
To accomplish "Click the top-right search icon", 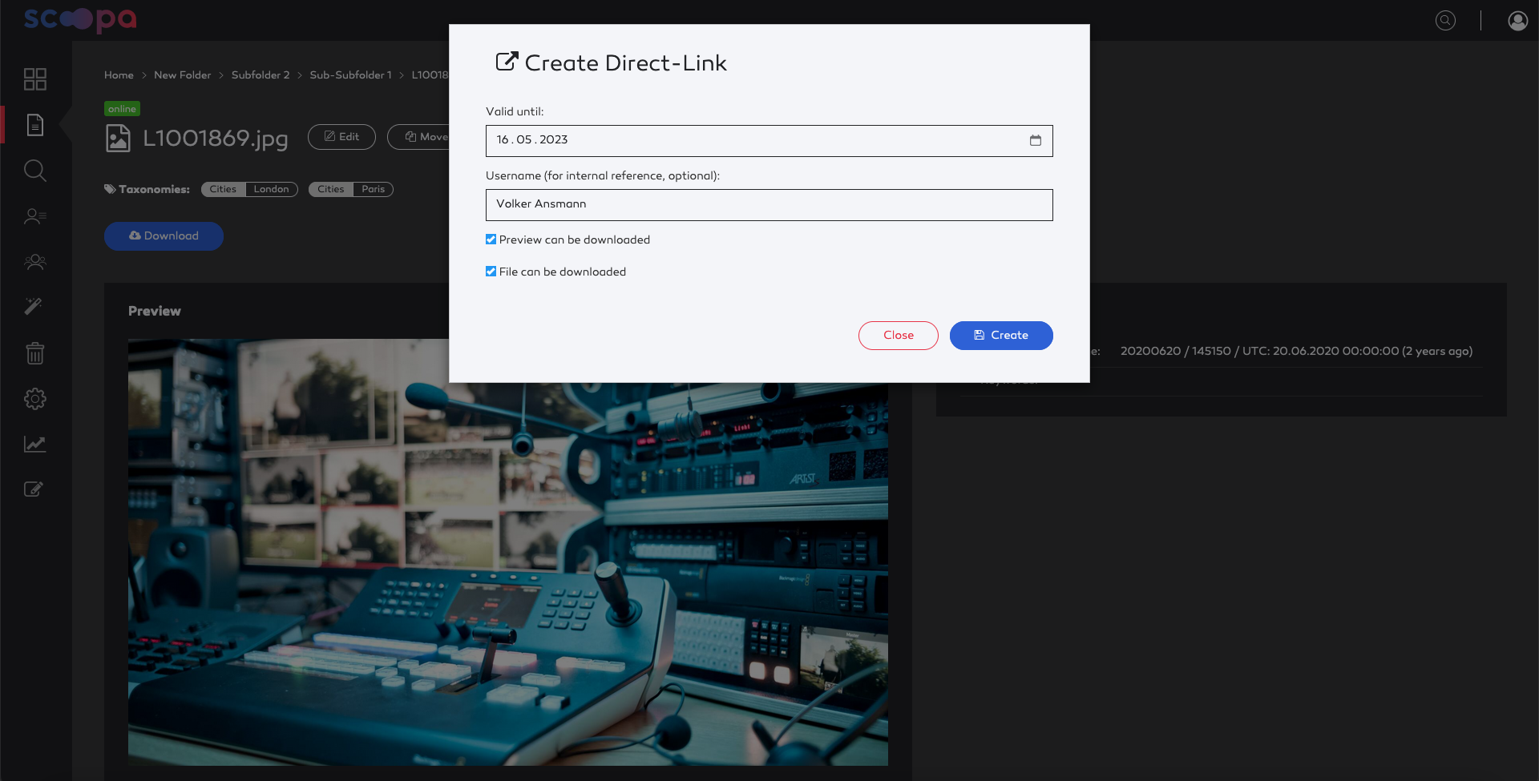I will click(x=1445, y=20).
